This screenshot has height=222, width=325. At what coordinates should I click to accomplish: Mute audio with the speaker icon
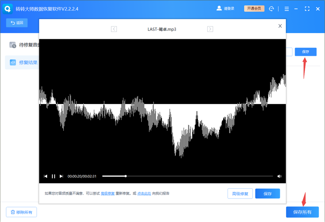coord(279,176)
